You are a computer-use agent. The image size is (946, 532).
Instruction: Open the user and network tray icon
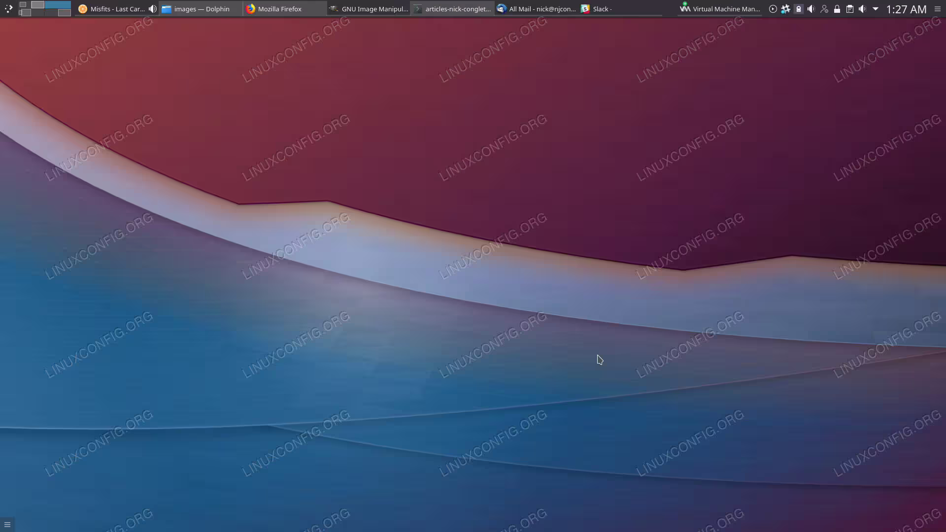point(824,9)
